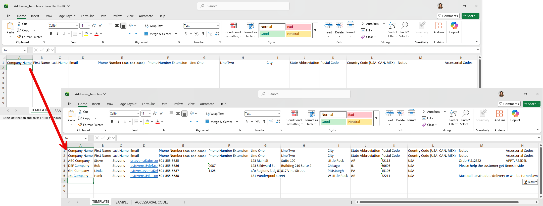543x206 pixels.
Task: Toggle Top Align in back window
Action: tap(110, 26)
